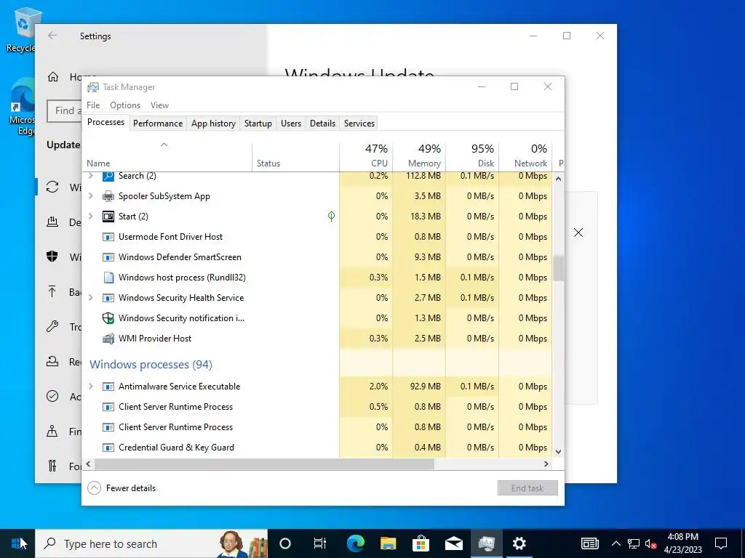Expand Windows Security Health Service row

91,298
